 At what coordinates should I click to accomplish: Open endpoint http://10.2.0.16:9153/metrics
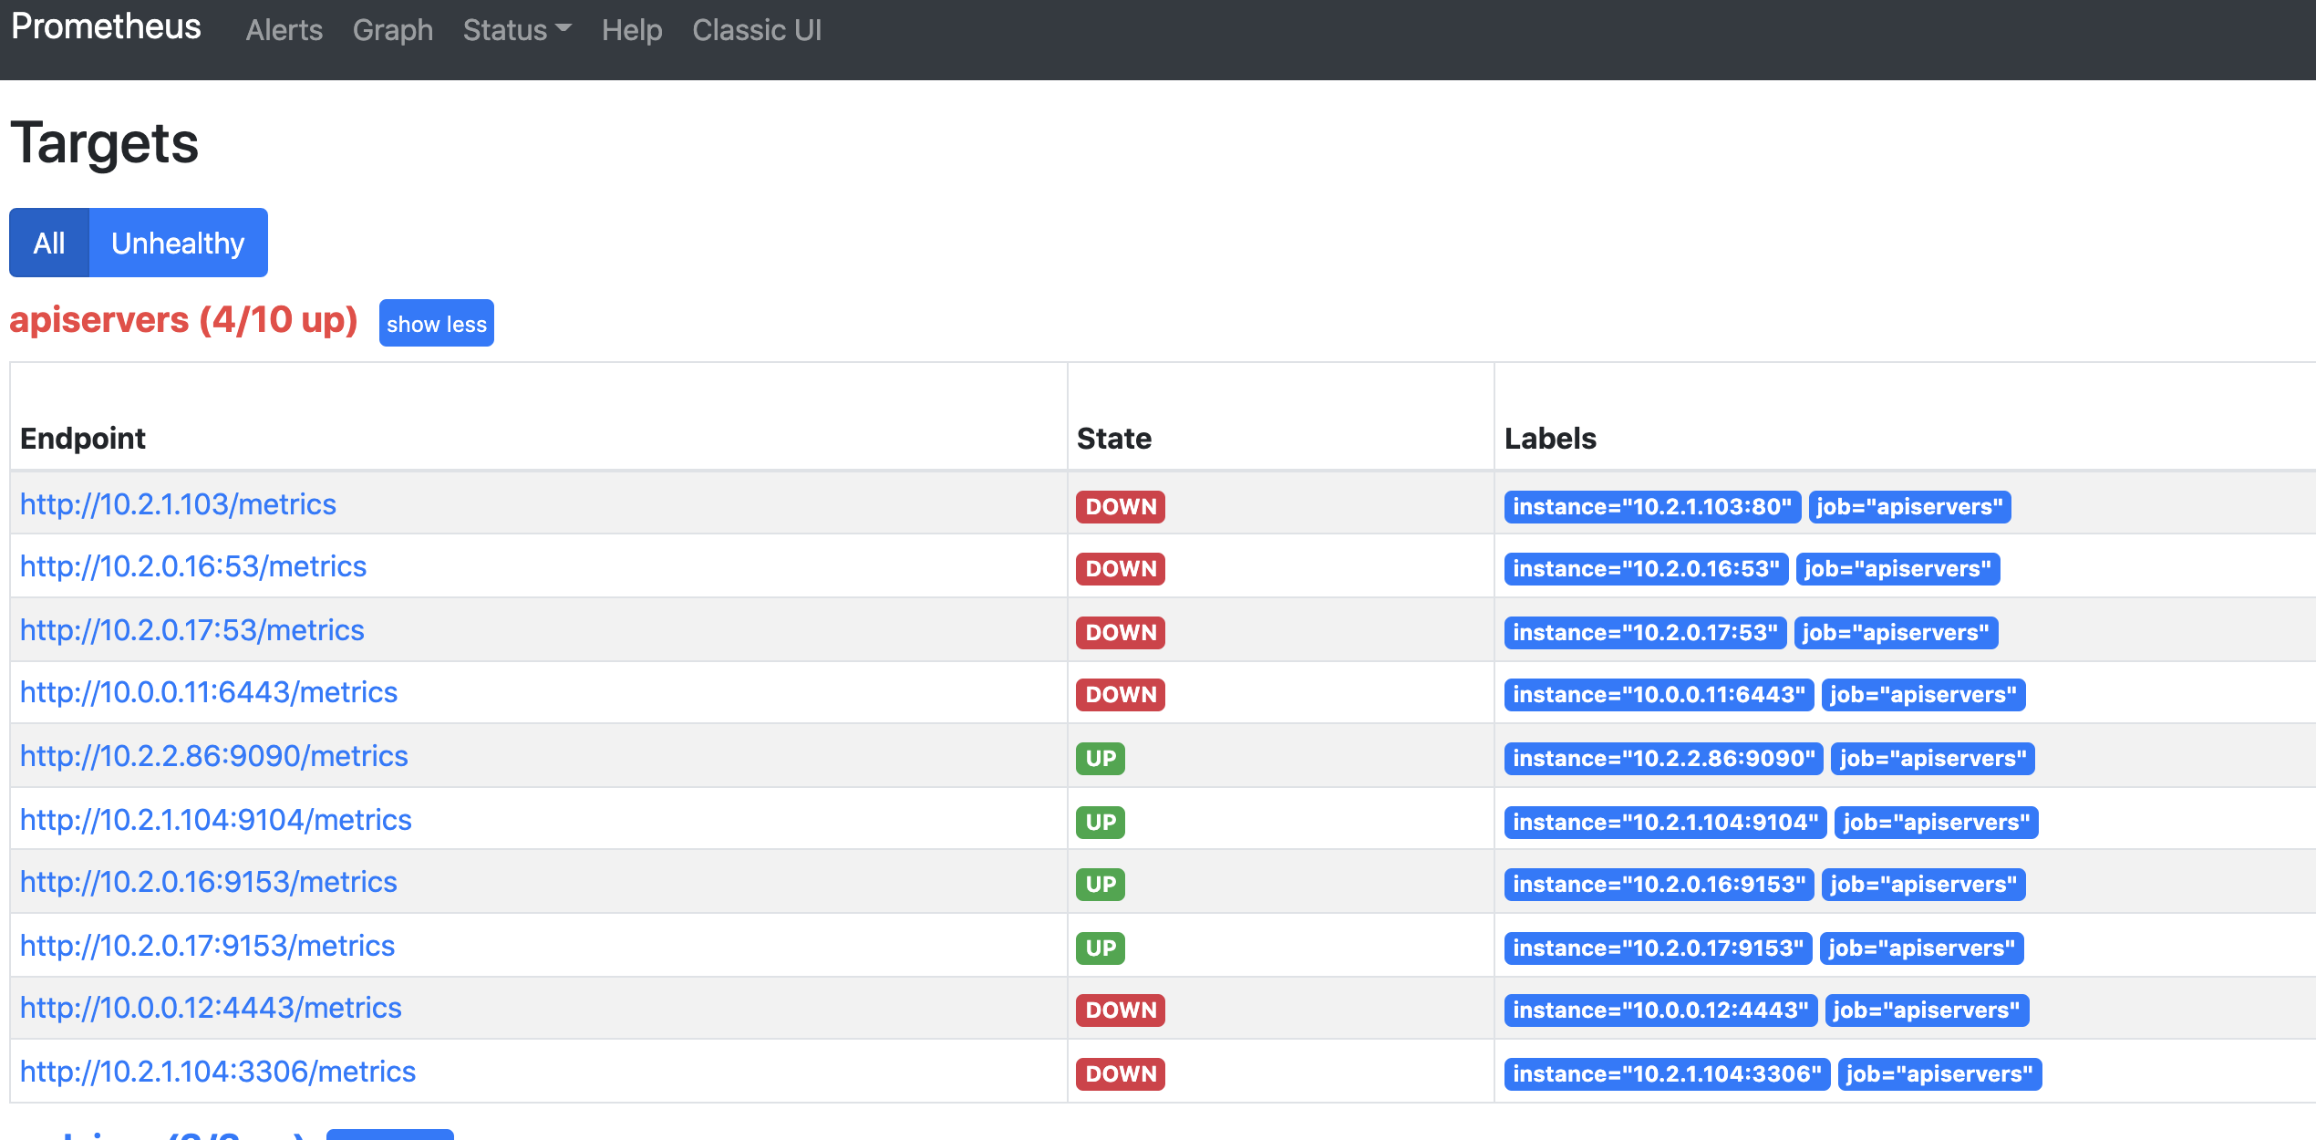(209, 882)
